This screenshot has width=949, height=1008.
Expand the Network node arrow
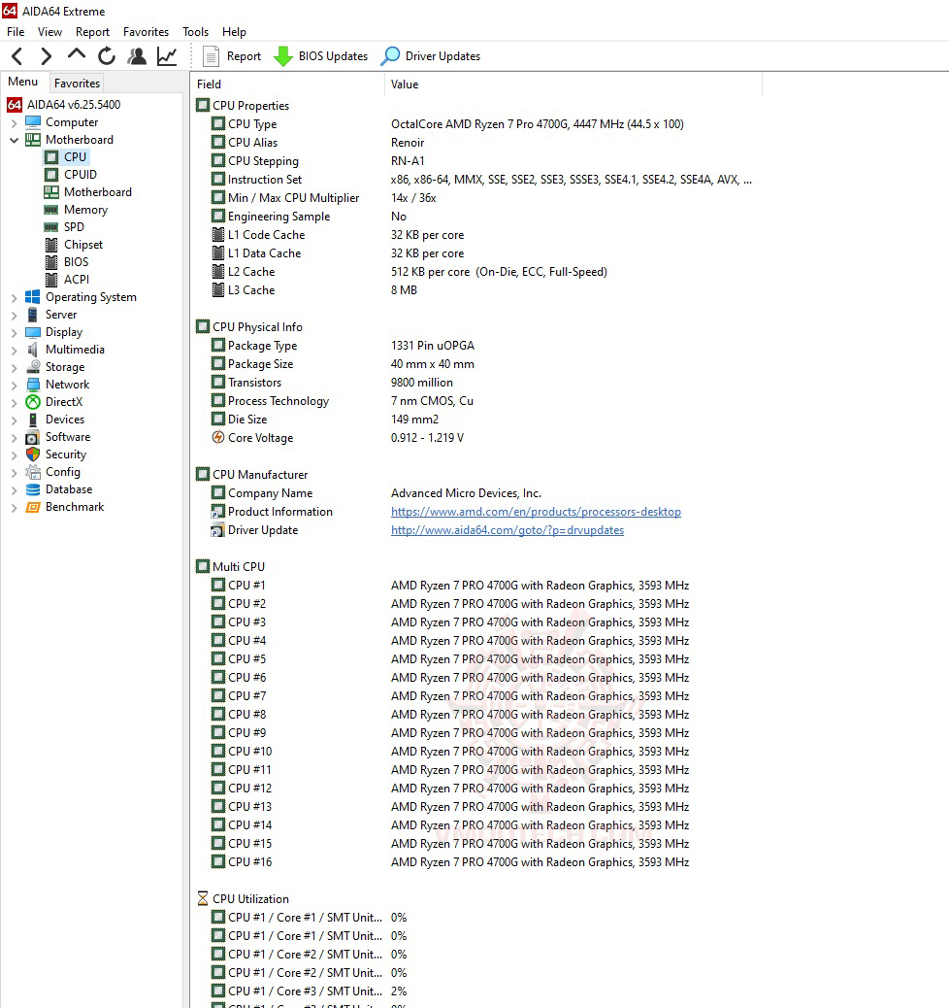pyautogui.click(x=15, y=386)
